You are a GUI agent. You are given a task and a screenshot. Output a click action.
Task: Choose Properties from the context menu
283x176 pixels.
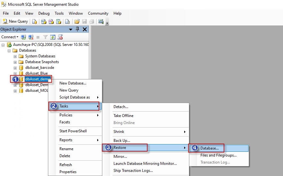(x=75, y=172)
